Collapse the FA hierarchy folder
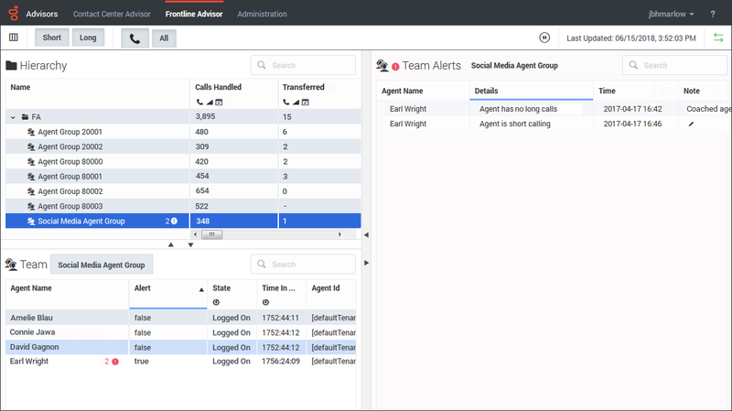 coord(13,117)
